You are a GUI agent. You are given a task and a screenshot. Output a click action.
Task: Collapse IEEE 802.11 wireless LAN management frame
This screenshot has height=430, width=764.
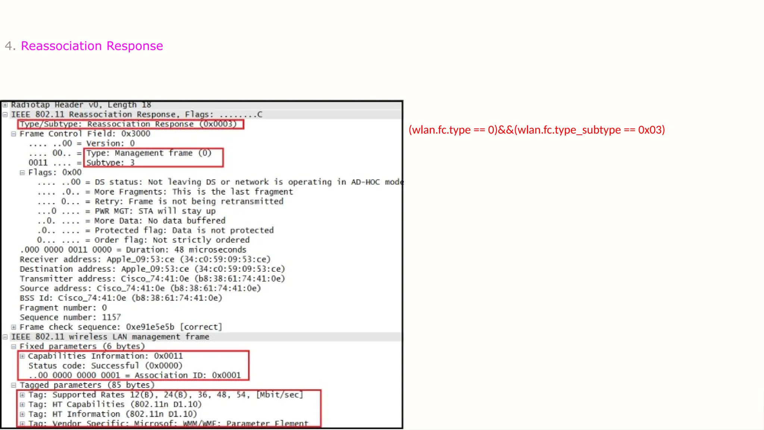pyautogui.click(x=5, y=337)
